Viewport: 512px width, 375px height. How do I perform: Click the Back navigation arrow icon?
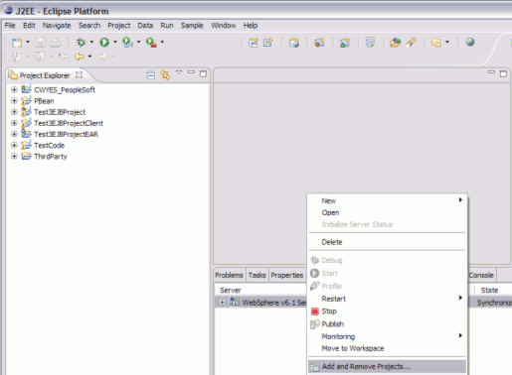click(80, 57)
